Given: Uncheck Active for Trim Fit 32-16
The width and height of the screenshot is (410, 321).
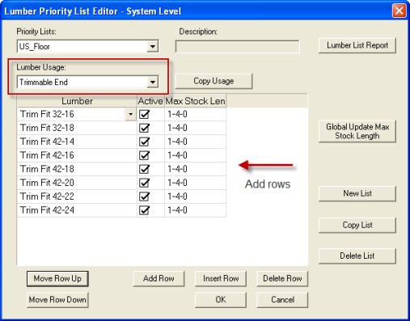Looking at the screenshot, I should 145,114.
